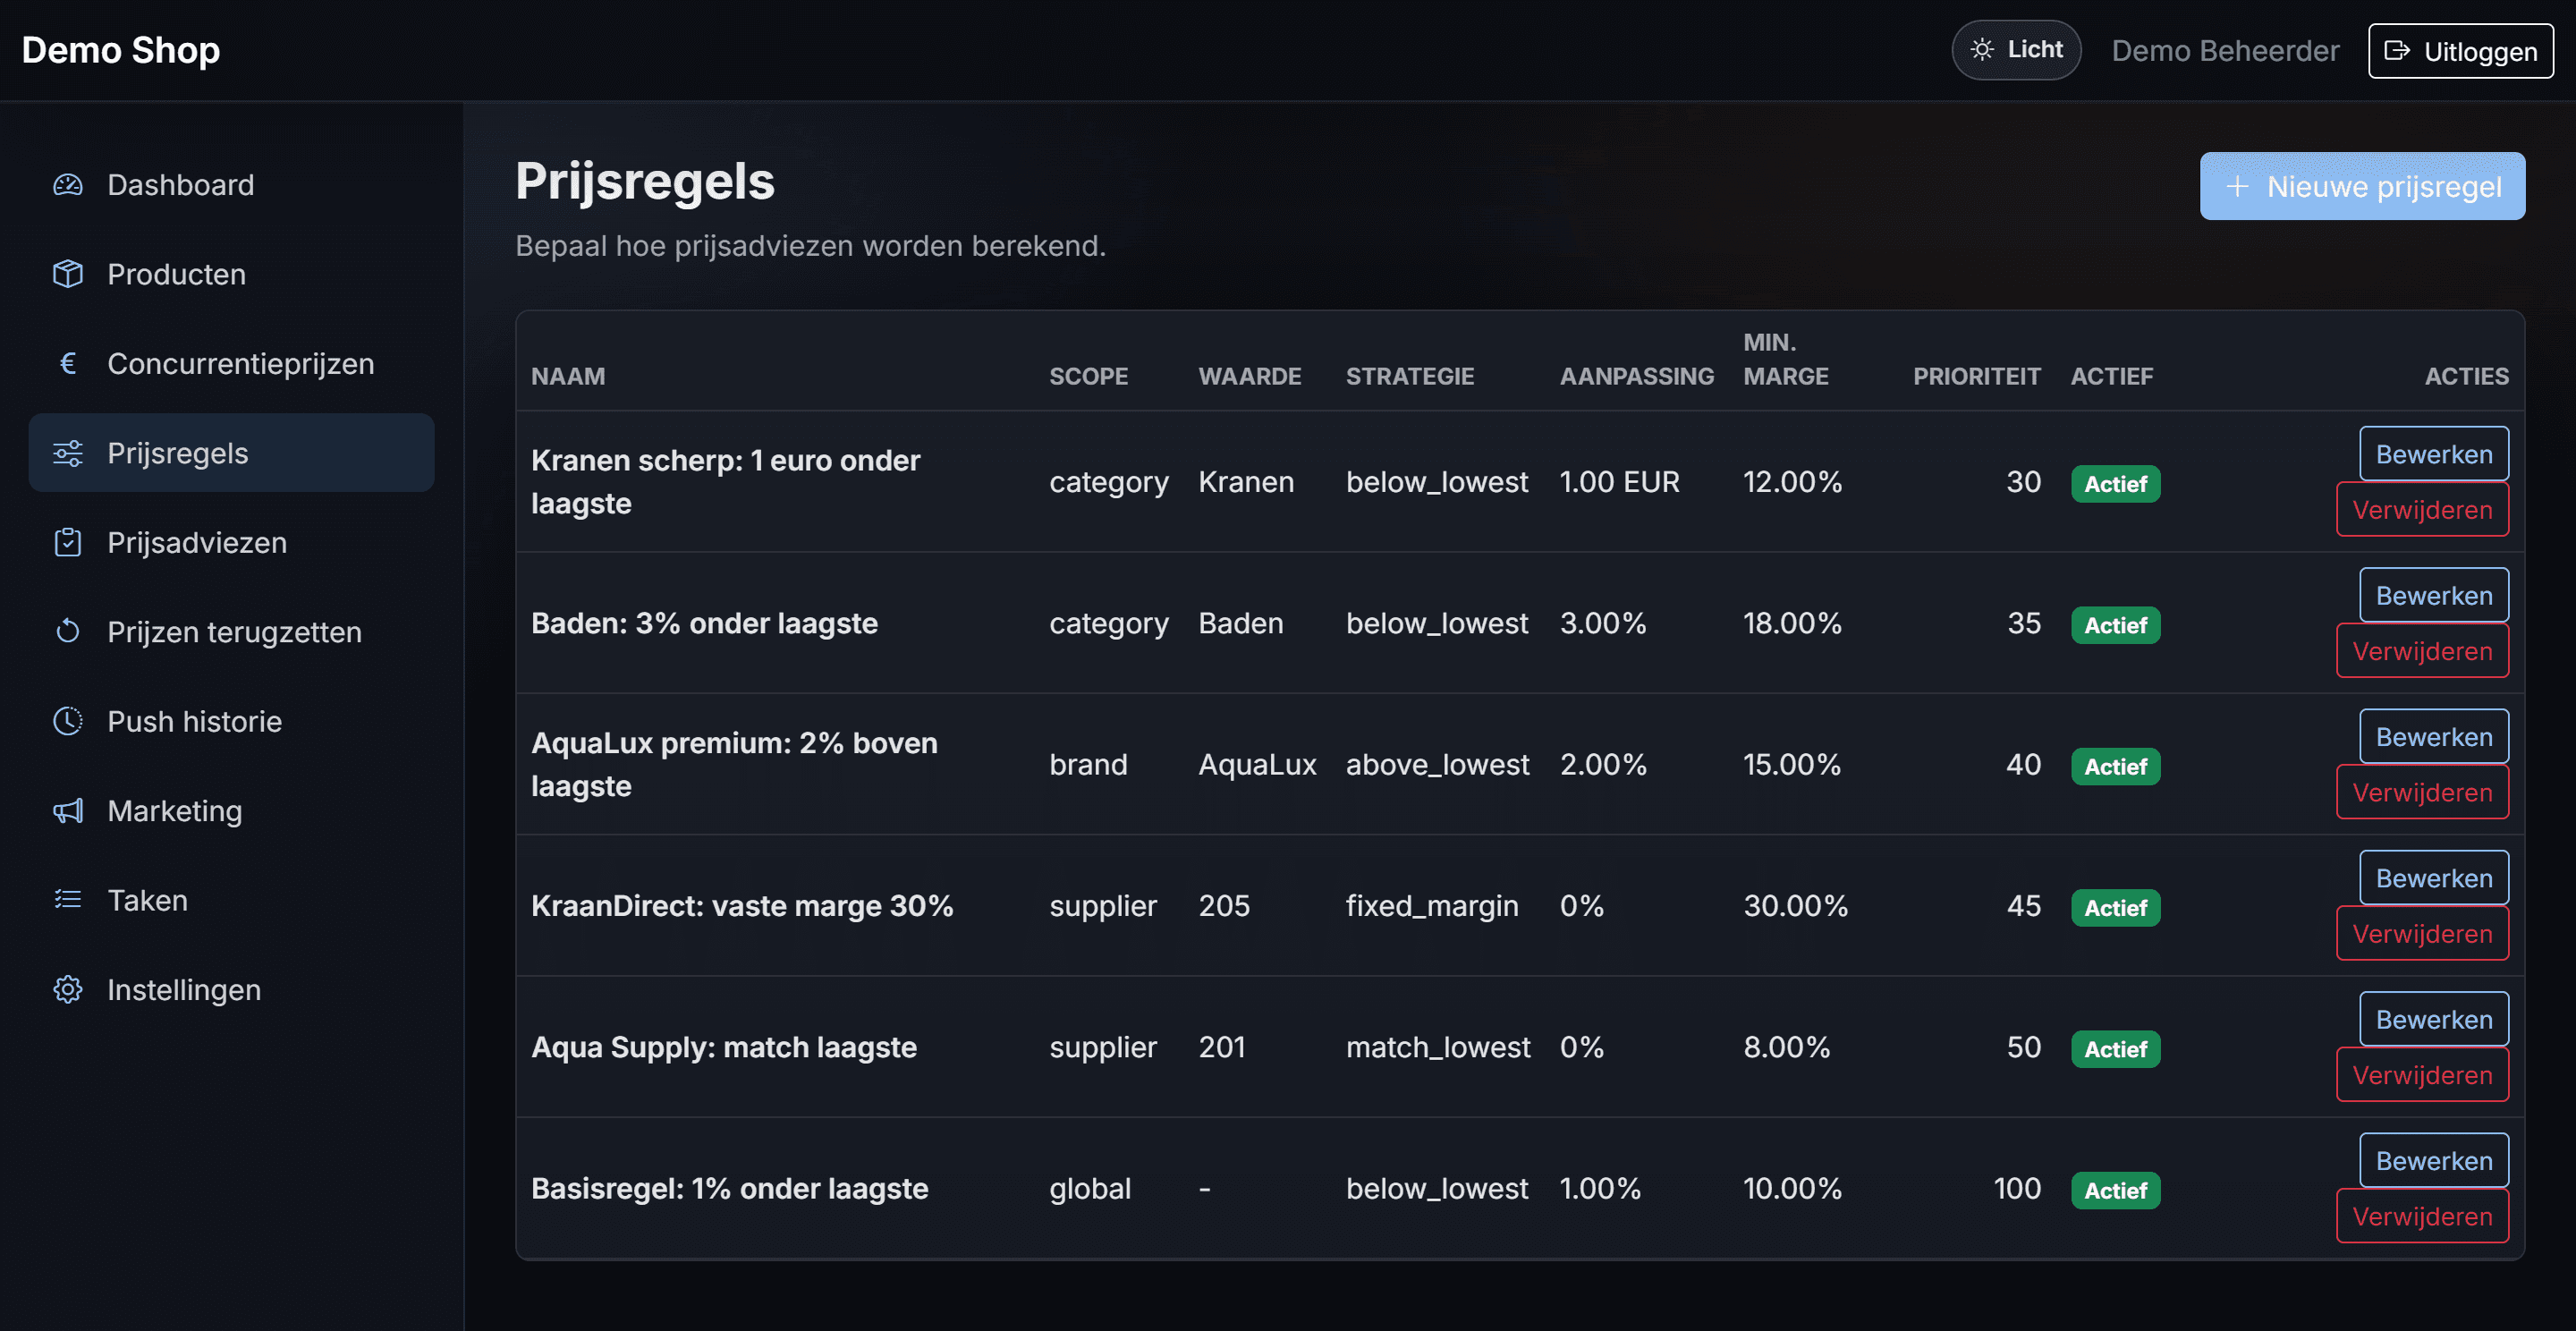The width and height of the screenshot is (2576, 1331).
Task: Open the Marketing section
Action: click(x=231, y=811)
